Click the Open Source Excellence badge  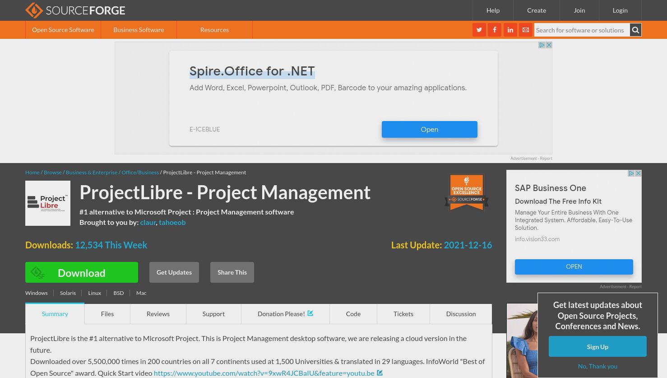(x=467, y=192)
